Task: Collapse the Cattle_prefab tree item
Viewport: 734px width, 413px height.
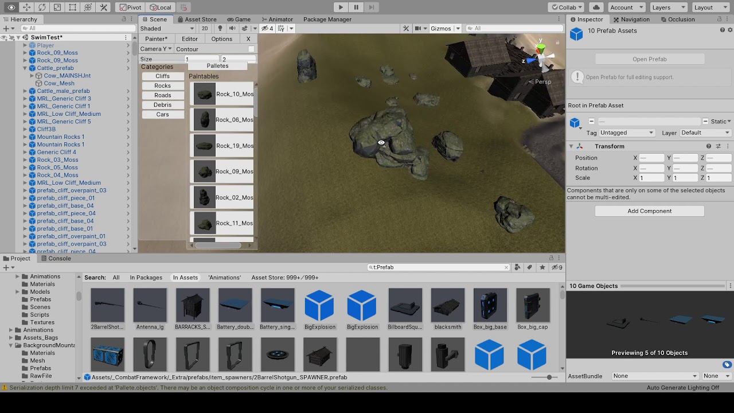Action: [x=25, y=68]
